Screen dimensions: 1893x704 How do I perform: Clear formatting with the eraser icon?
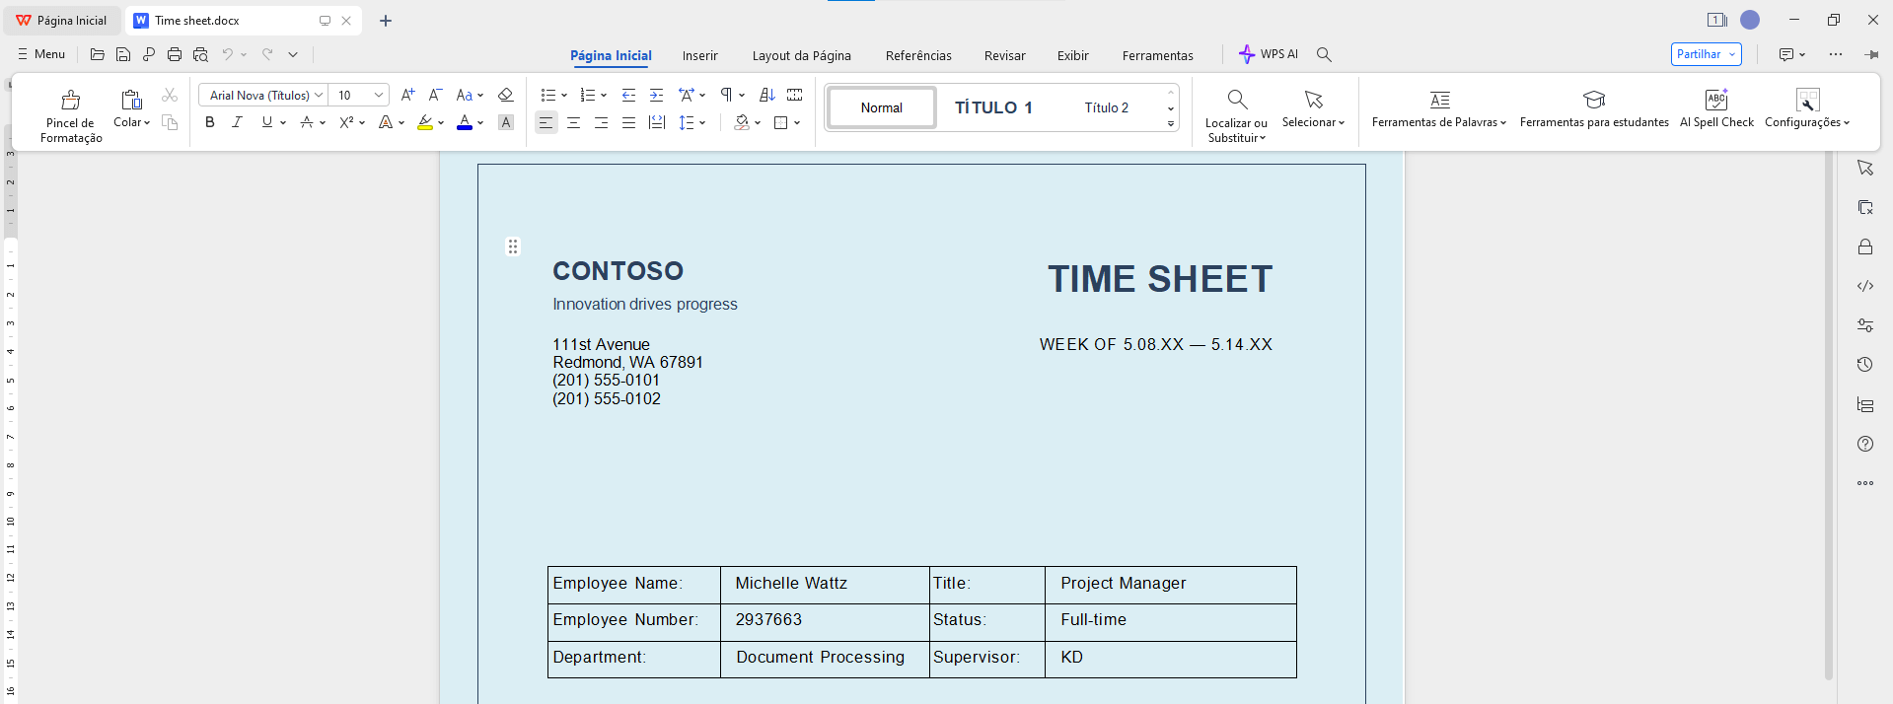point(505,95)
